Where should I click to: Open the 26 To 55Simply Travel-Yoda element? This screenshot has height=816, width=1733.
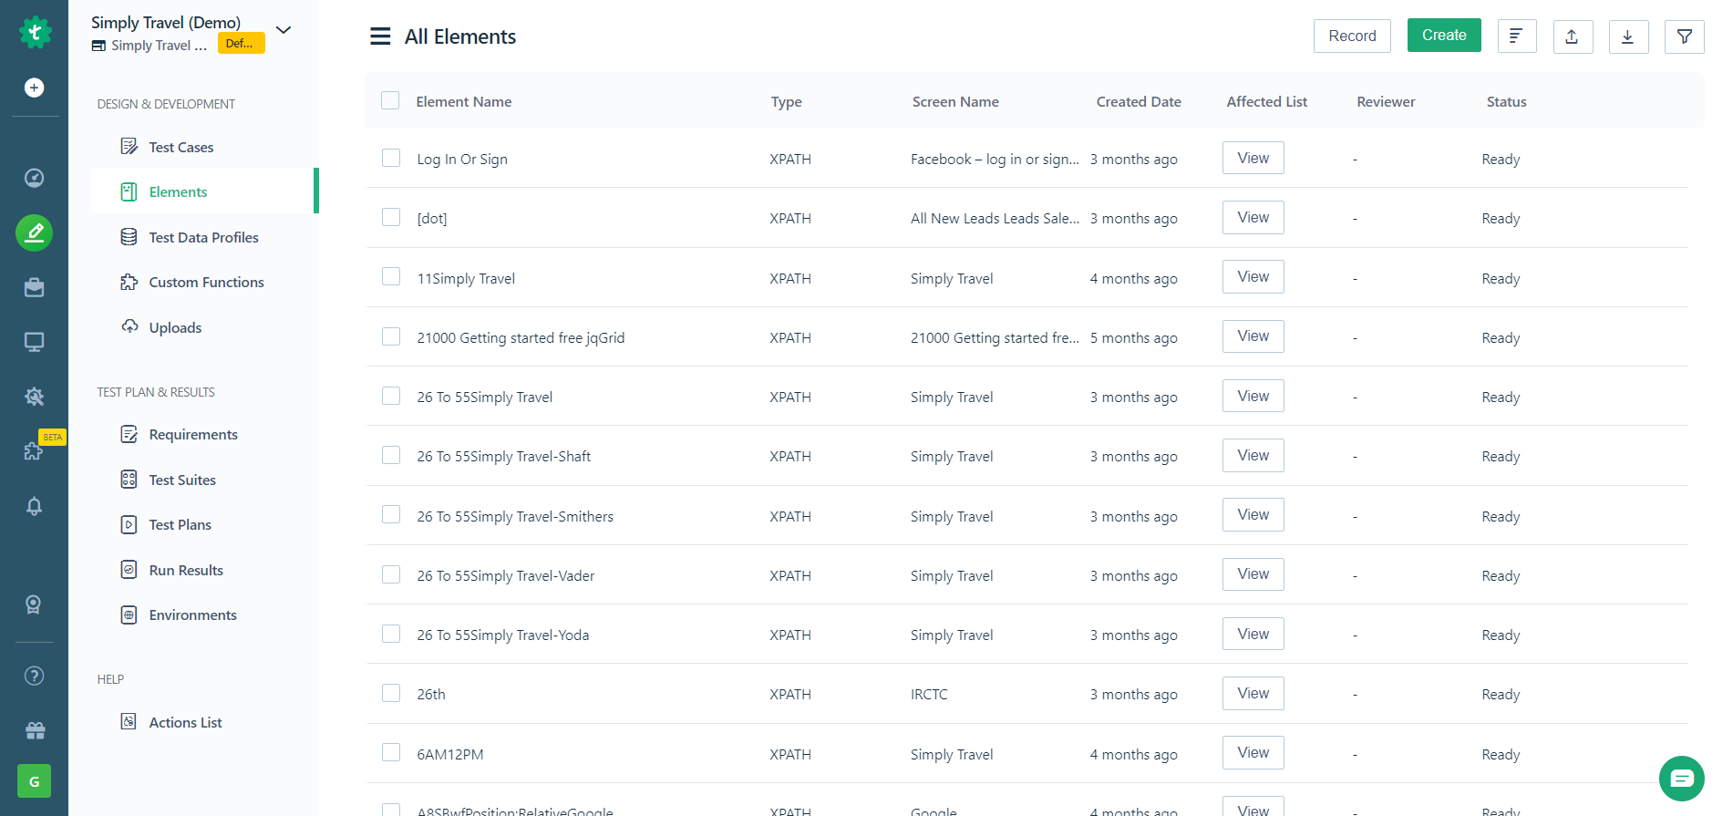(503, 635)
